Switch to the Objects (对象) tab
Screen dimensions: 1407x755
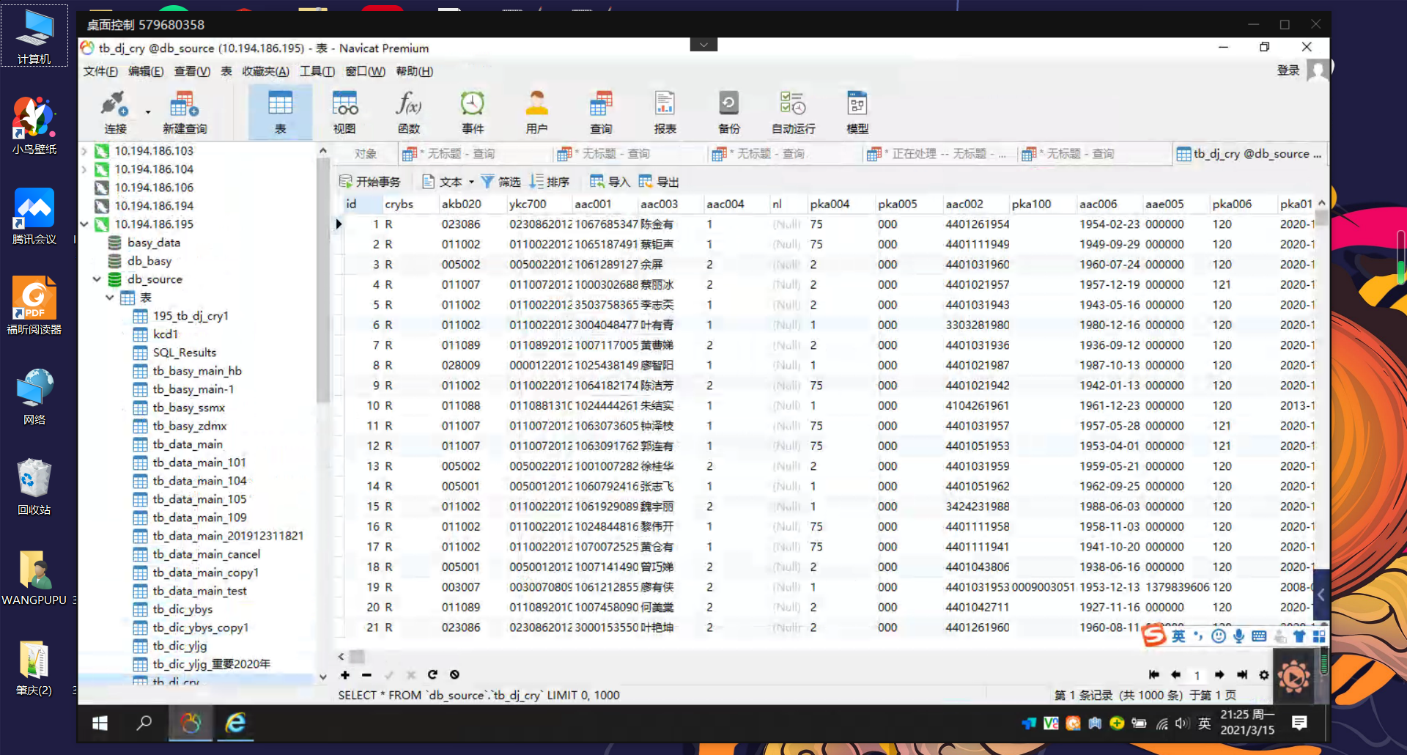pyautogui.click(x=366, y=154)
